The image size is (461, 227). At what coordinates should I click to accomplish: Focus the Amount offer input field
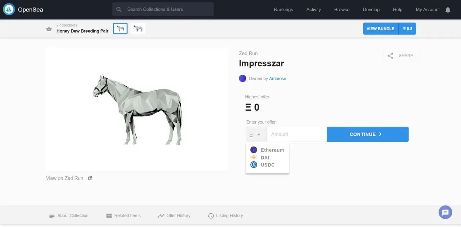coord(296,134)
